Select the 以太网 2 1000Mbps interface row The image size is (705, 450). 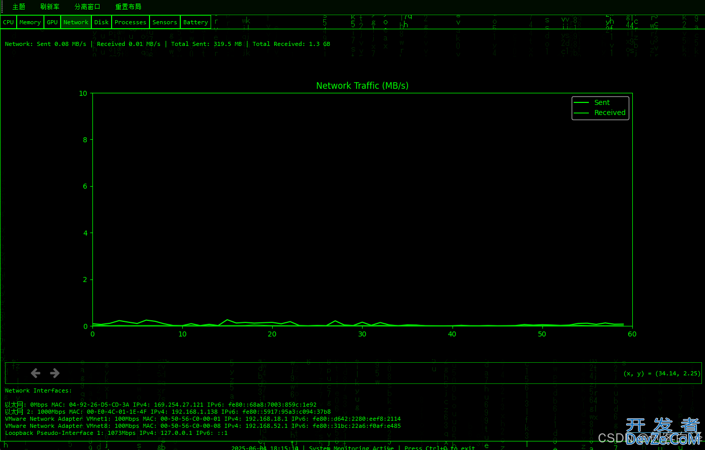click(168, 412)
